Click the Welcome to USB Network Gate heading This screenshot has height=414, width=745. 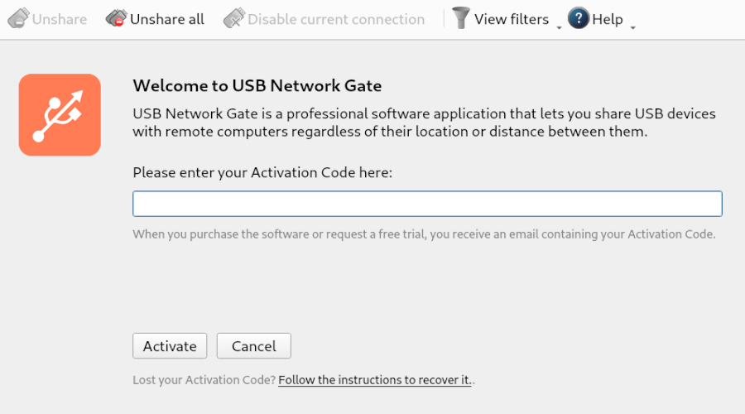click(x=257, y=85)
